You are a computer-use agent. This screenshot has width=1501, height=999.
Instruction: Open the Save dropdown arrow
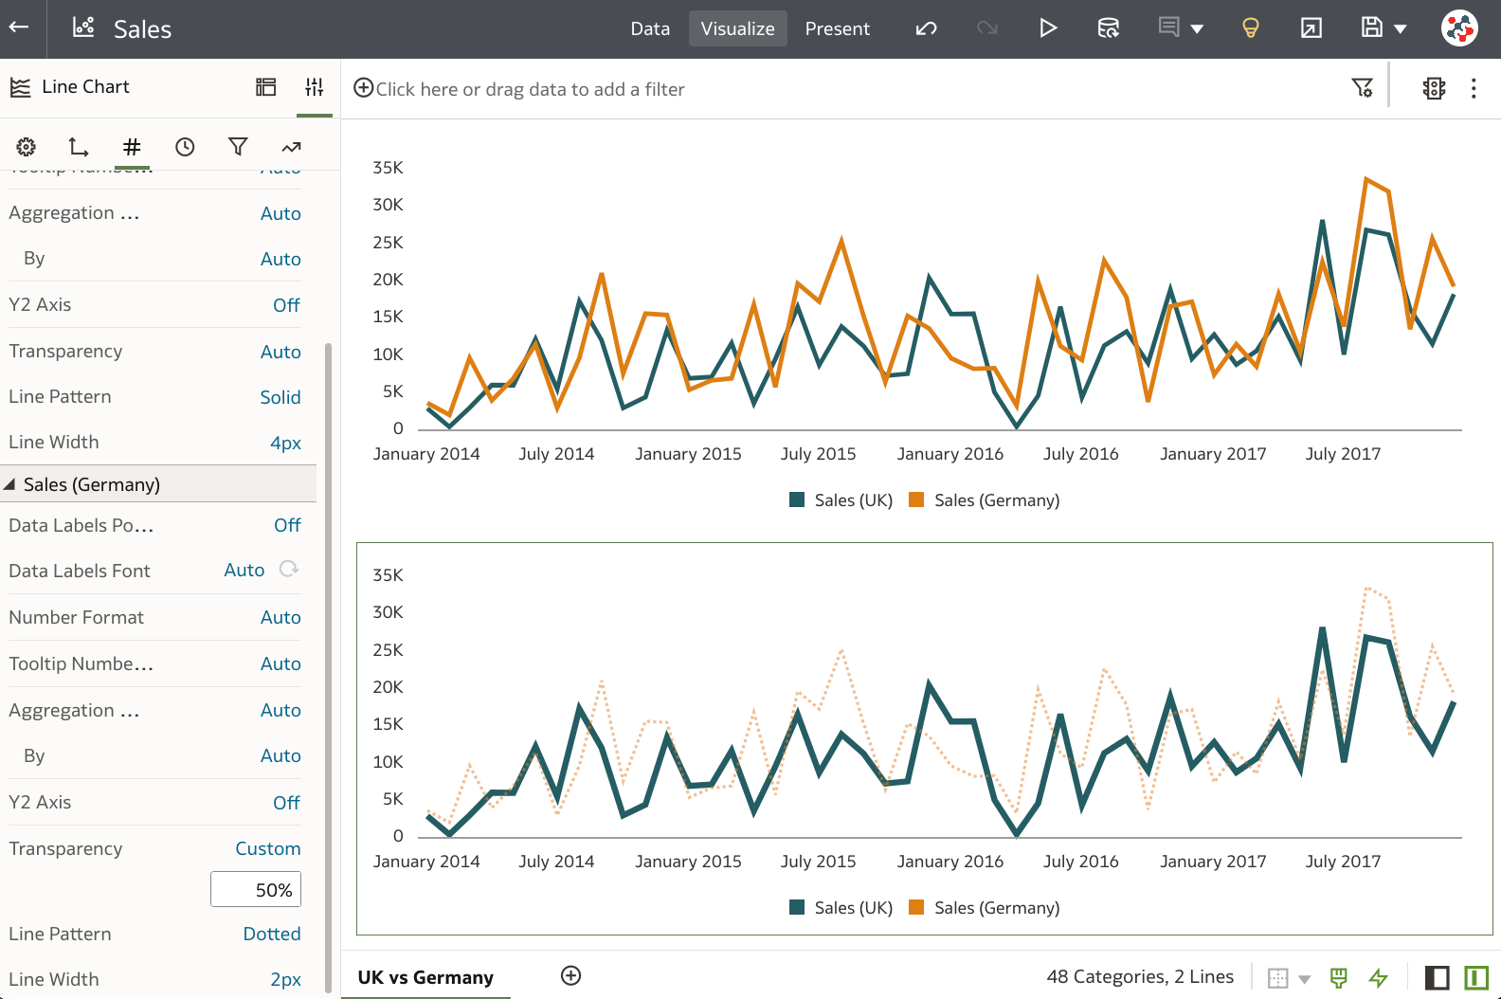(x=1400, y=29)
